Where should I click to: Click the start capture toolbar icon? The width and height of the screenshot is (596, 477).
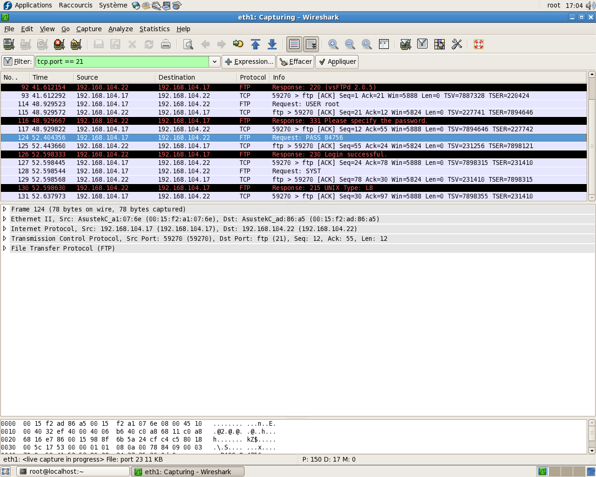click(x=42, y=44)
